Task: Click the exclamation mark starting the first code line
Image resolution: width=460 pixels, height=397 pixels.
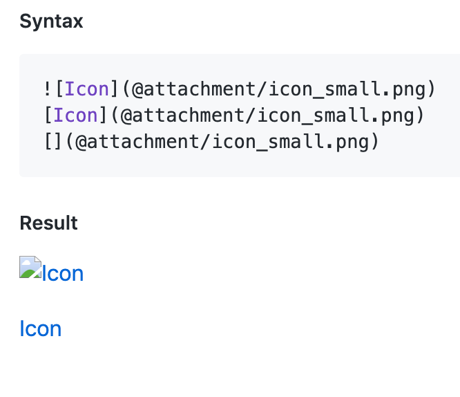Action: point(47,89)
